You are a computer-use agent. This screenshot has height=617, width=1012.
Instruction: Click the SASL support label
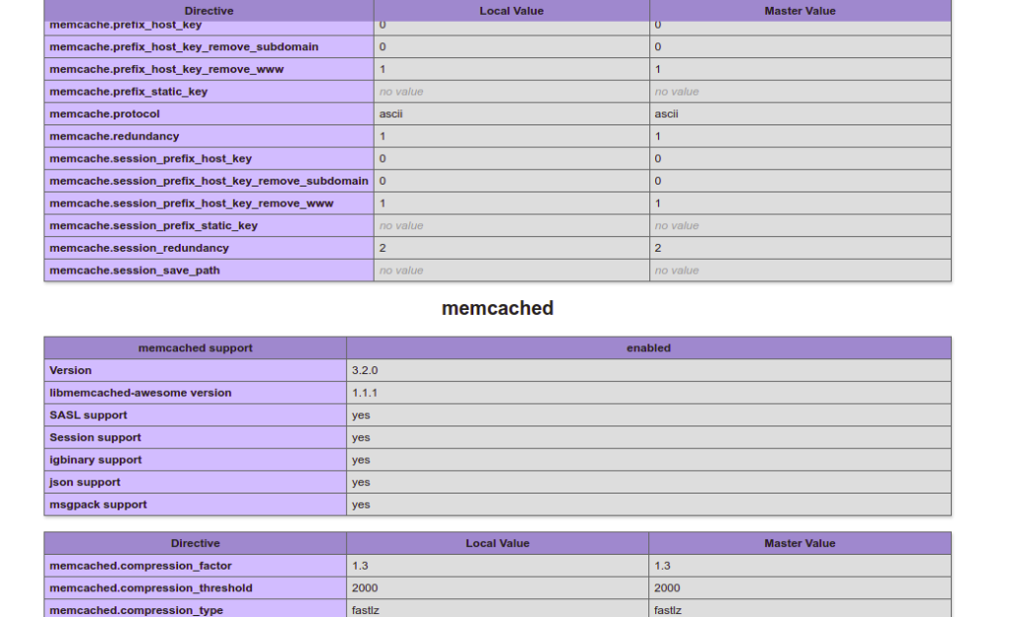(88, 416)
